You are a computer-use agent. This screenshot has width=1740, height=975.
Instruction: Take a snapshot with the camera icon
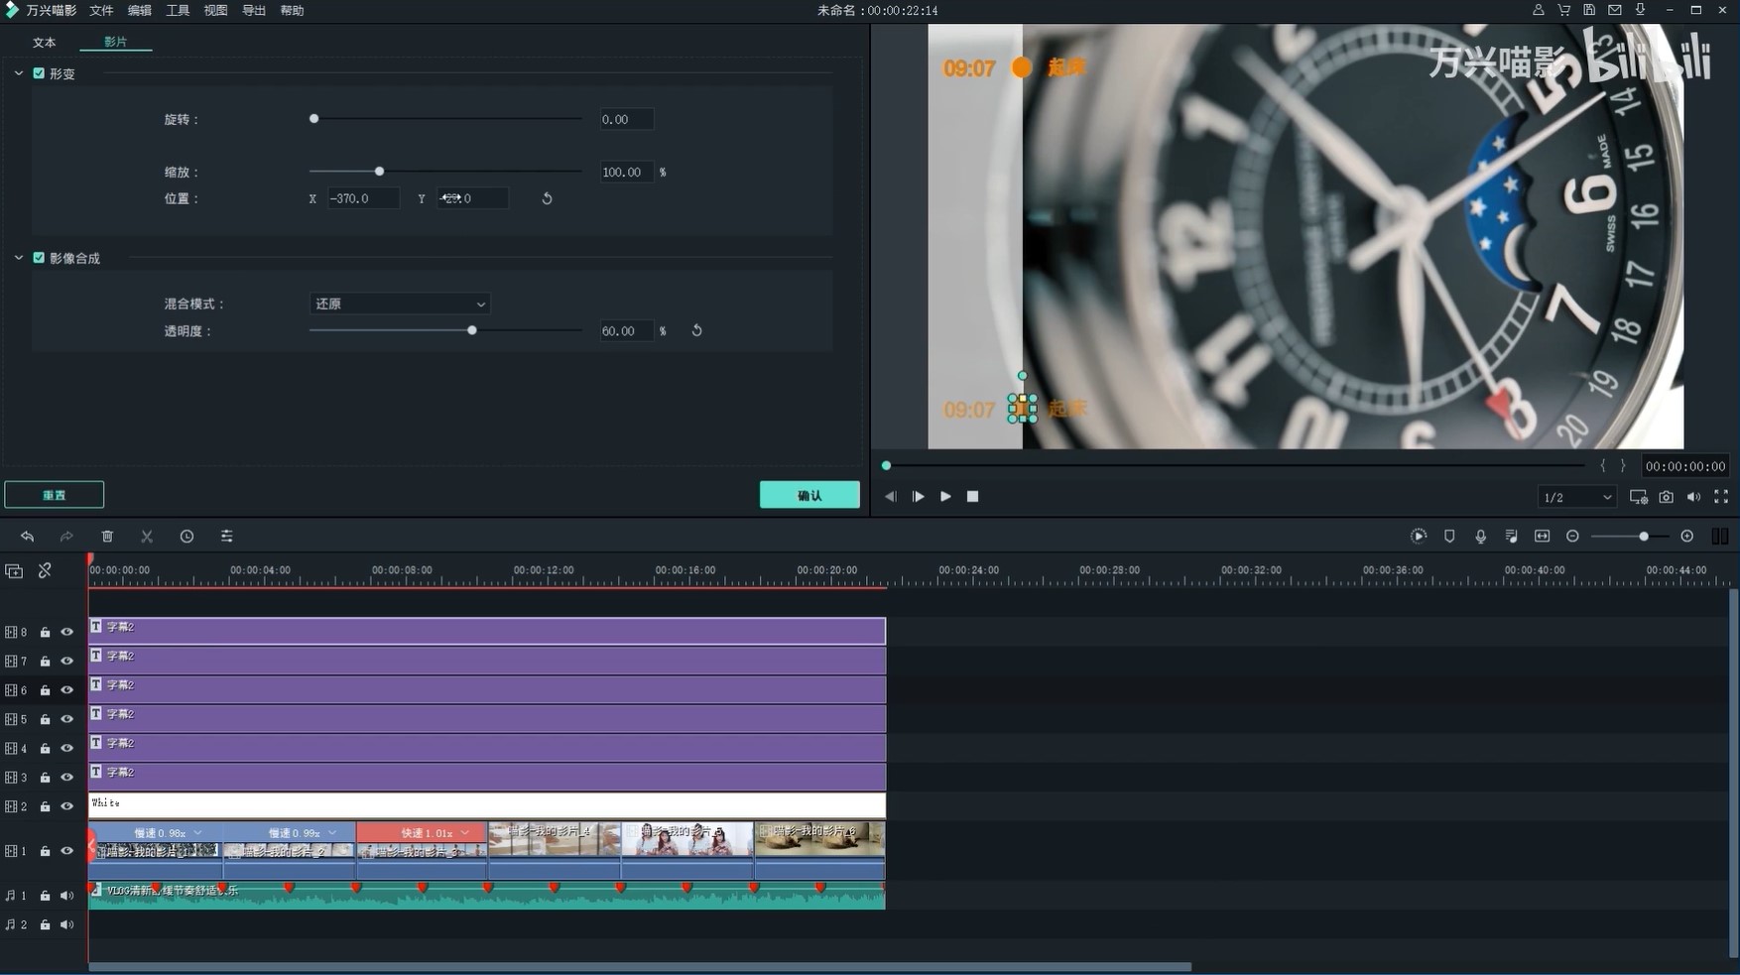(1666, 497)
